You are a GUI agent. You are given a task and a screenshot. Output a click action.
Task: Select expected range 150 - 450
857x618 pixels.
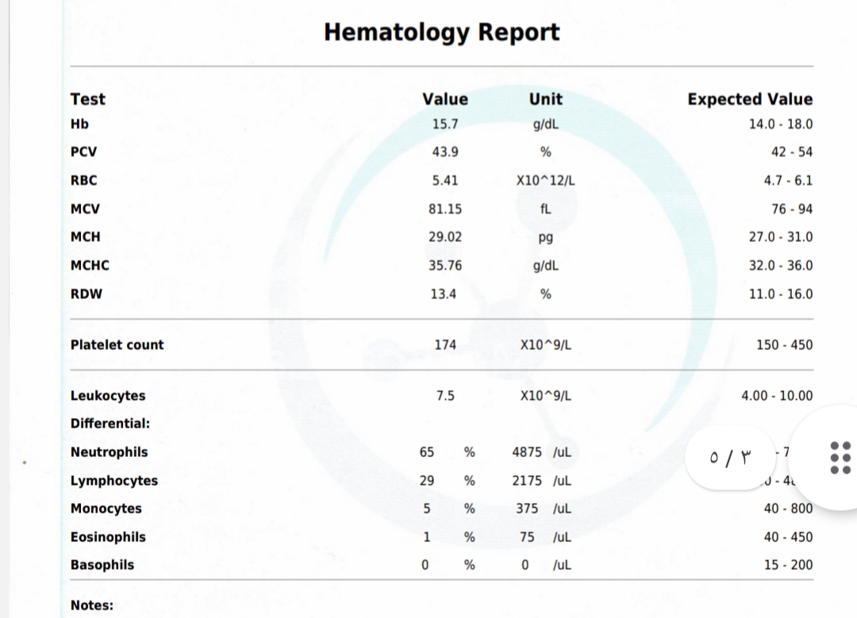click(x=784, y=345)
